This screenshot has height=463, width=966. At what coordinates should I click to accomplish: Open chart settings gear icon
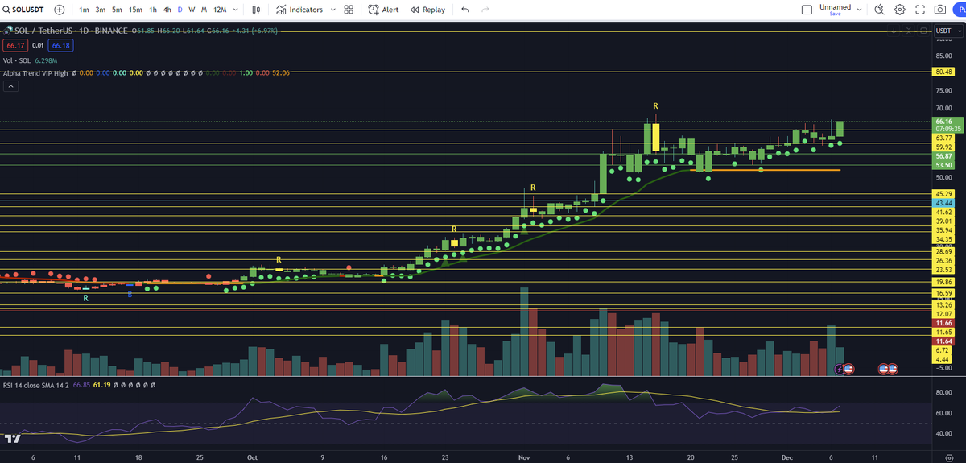900,10
